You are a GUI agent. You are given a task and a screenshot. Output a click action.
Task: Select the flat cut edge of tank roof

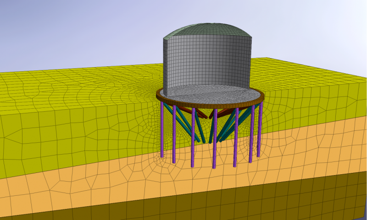click(x=172, y=34)
